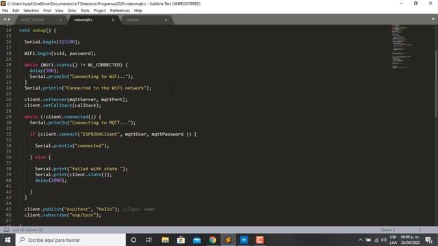Open Mail app from taskbar
The width and height of the screenshot is (438, 246).
196,240
